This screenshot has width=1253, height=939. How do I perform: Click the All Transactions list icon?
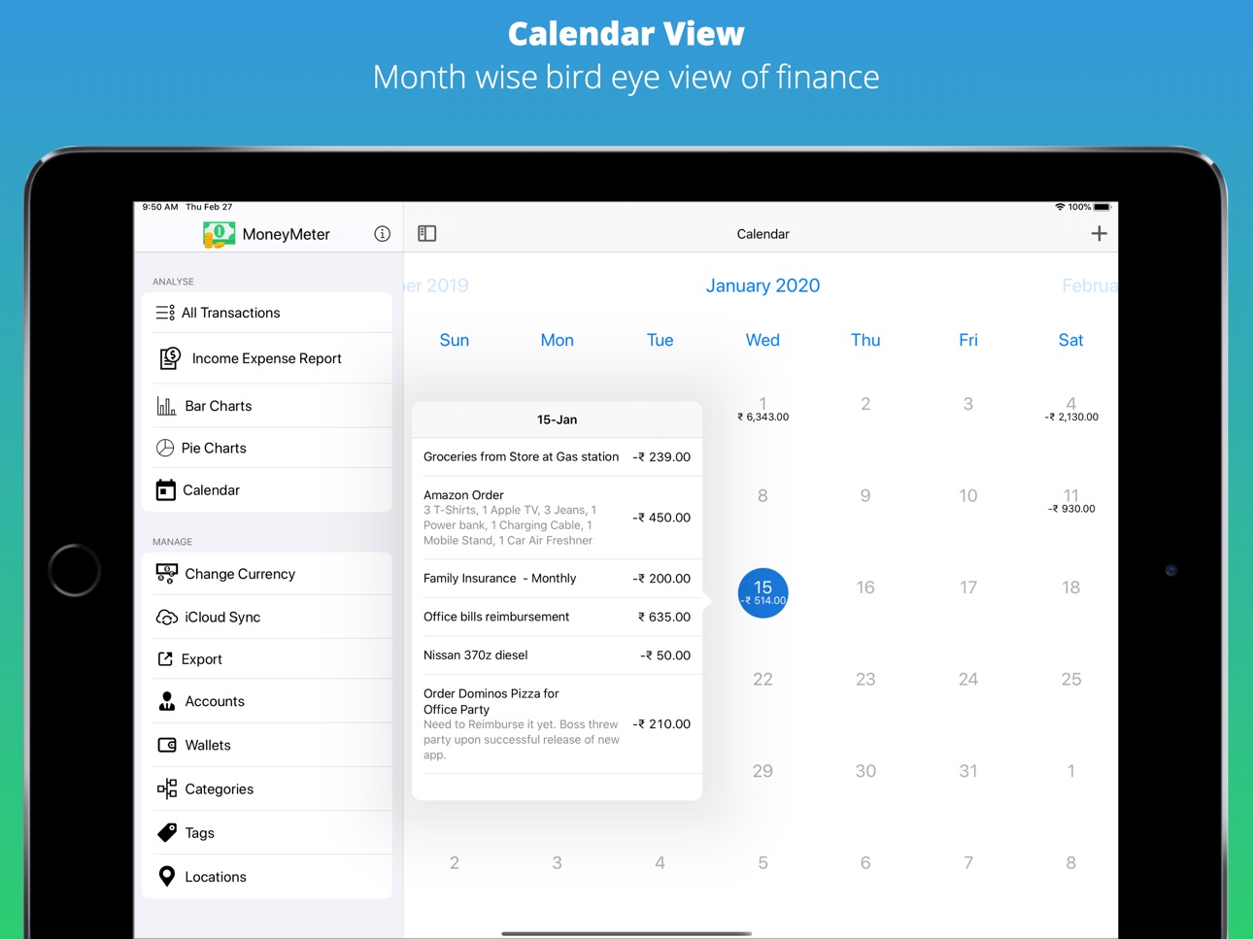pos(165,313)
